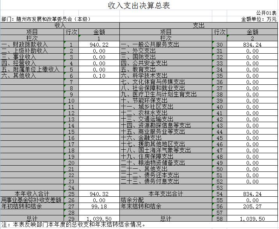Click the 五、教育支出 item cell
Viewport: 279px width, 229px height.
tap(165, 70)
